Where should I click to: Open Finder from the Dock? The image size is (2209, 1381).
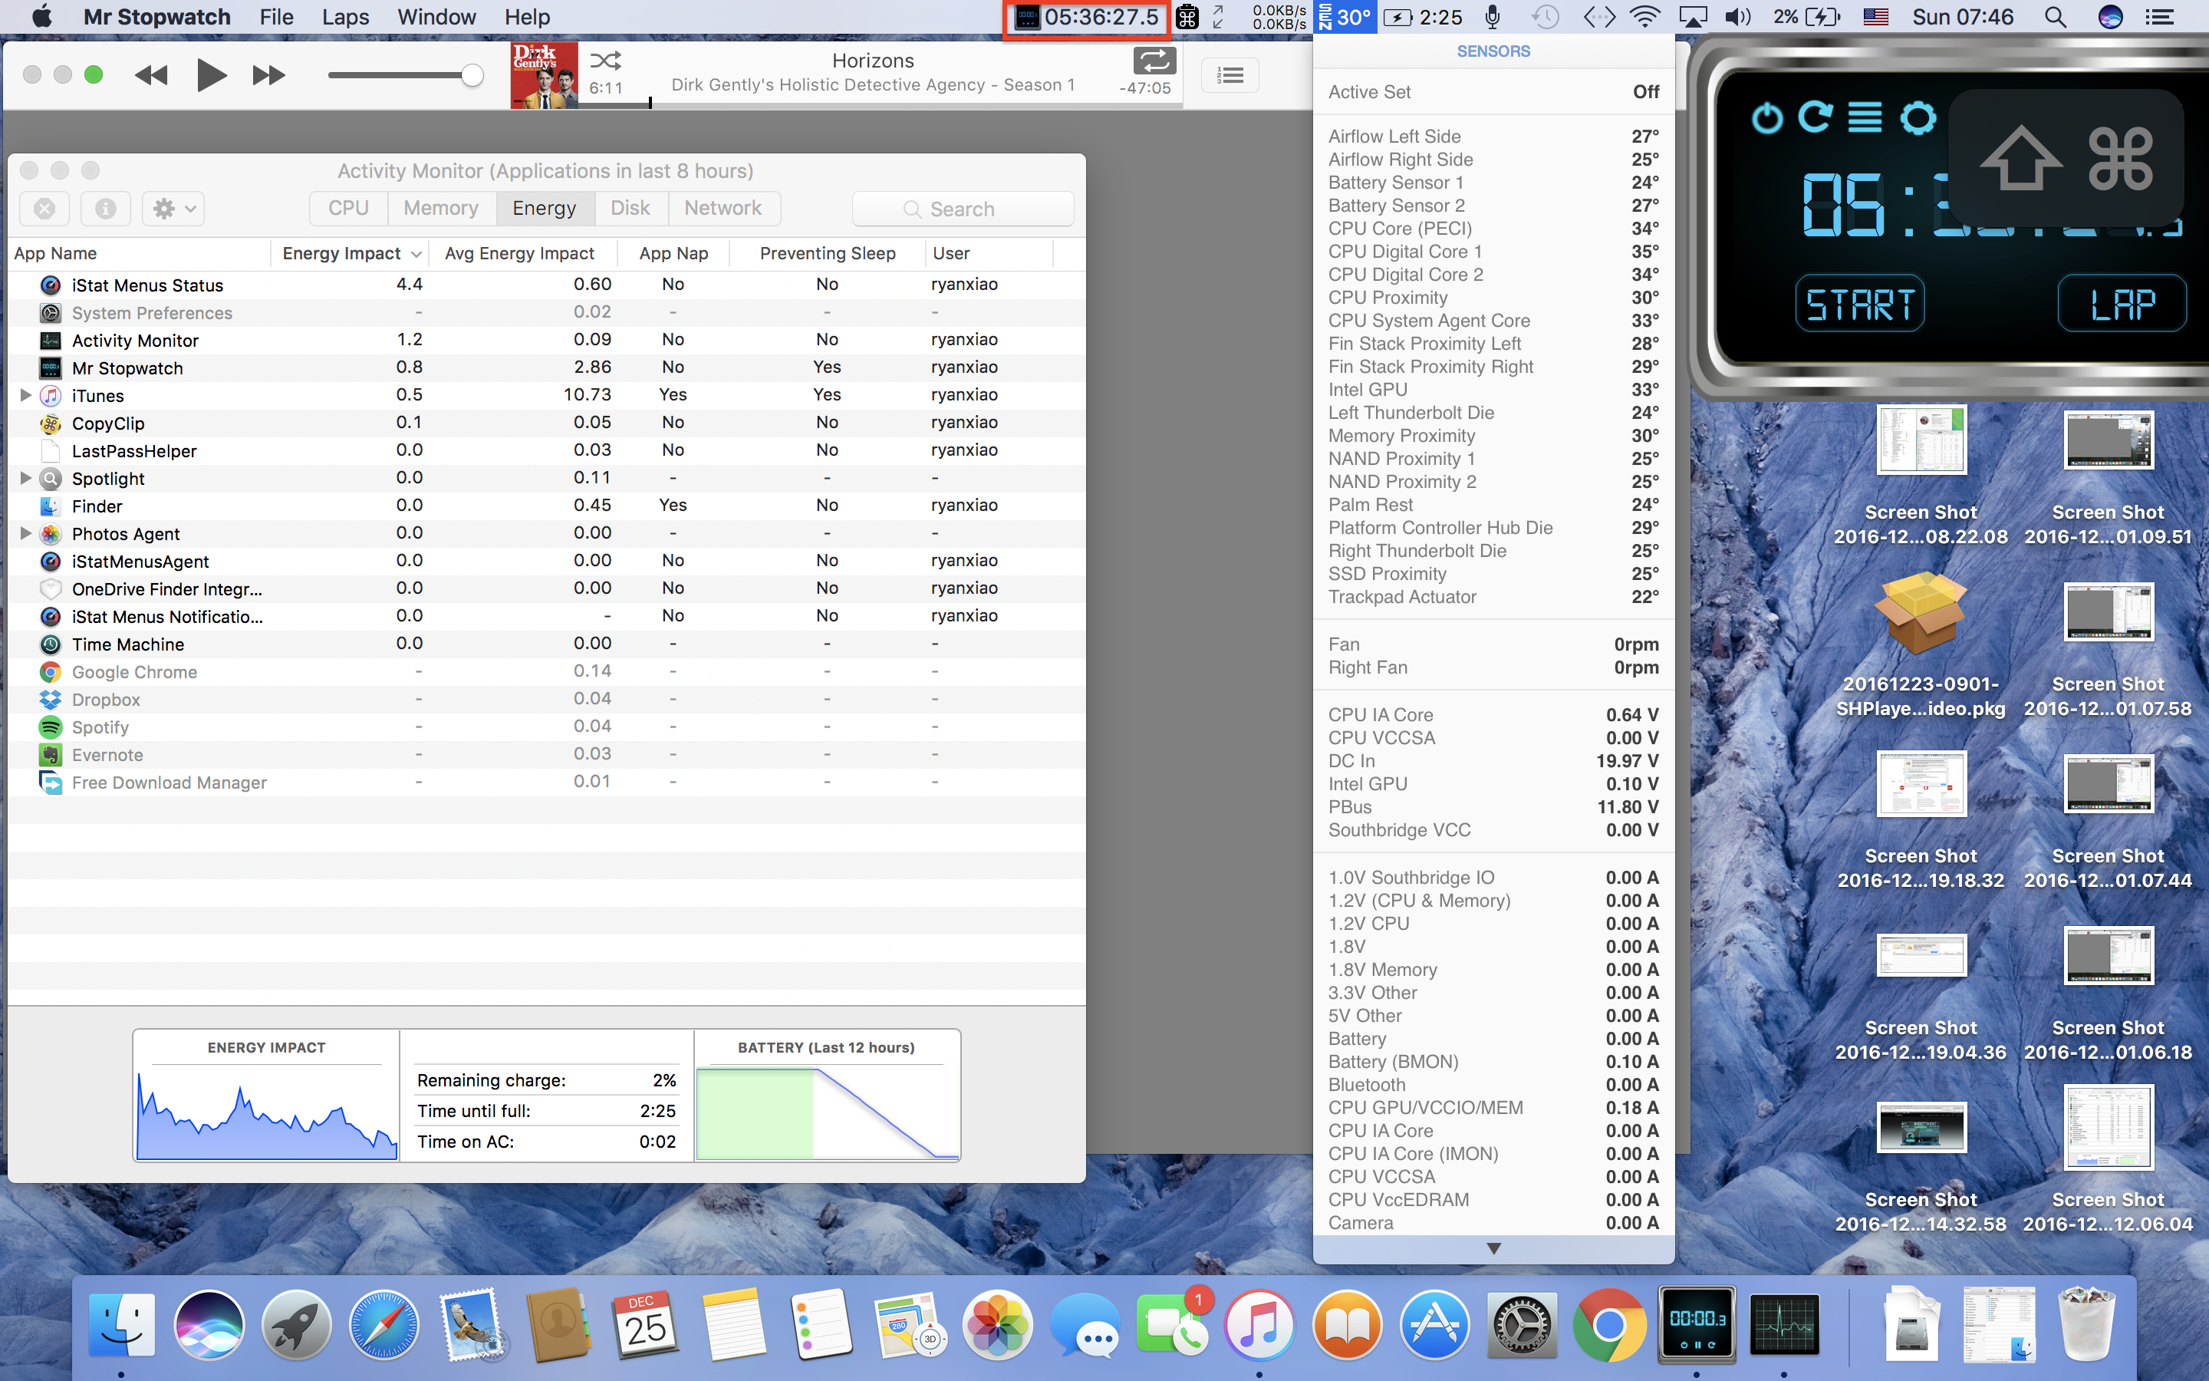[122, 1324]
